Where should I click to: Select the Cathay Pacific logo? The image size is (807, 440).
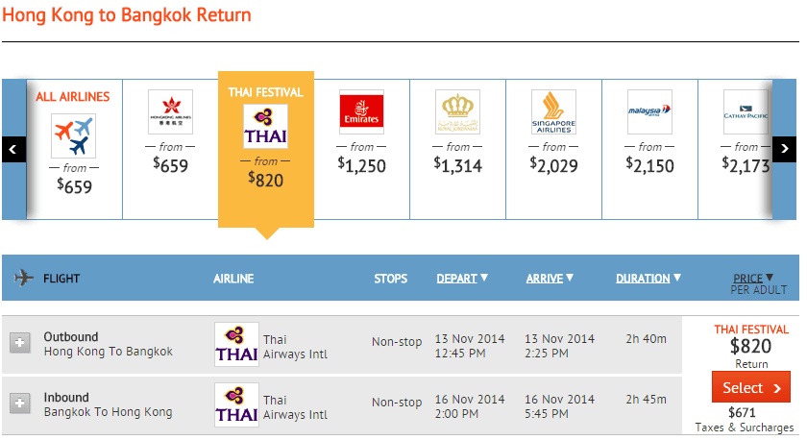tap(746, 112)
